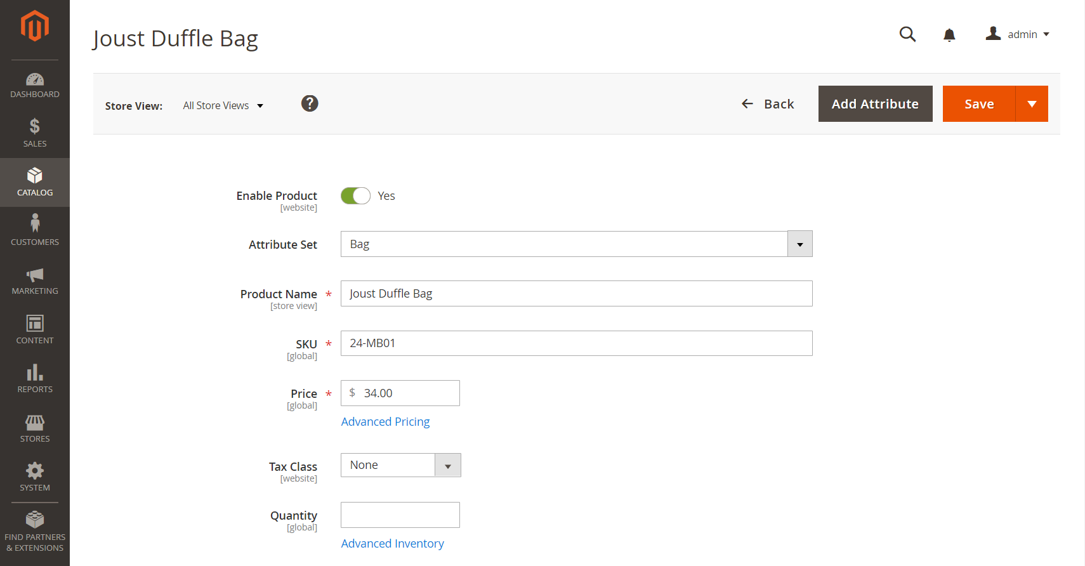Click the store view help question mark
The image size is (1085, 566).
tap(310, 103)
